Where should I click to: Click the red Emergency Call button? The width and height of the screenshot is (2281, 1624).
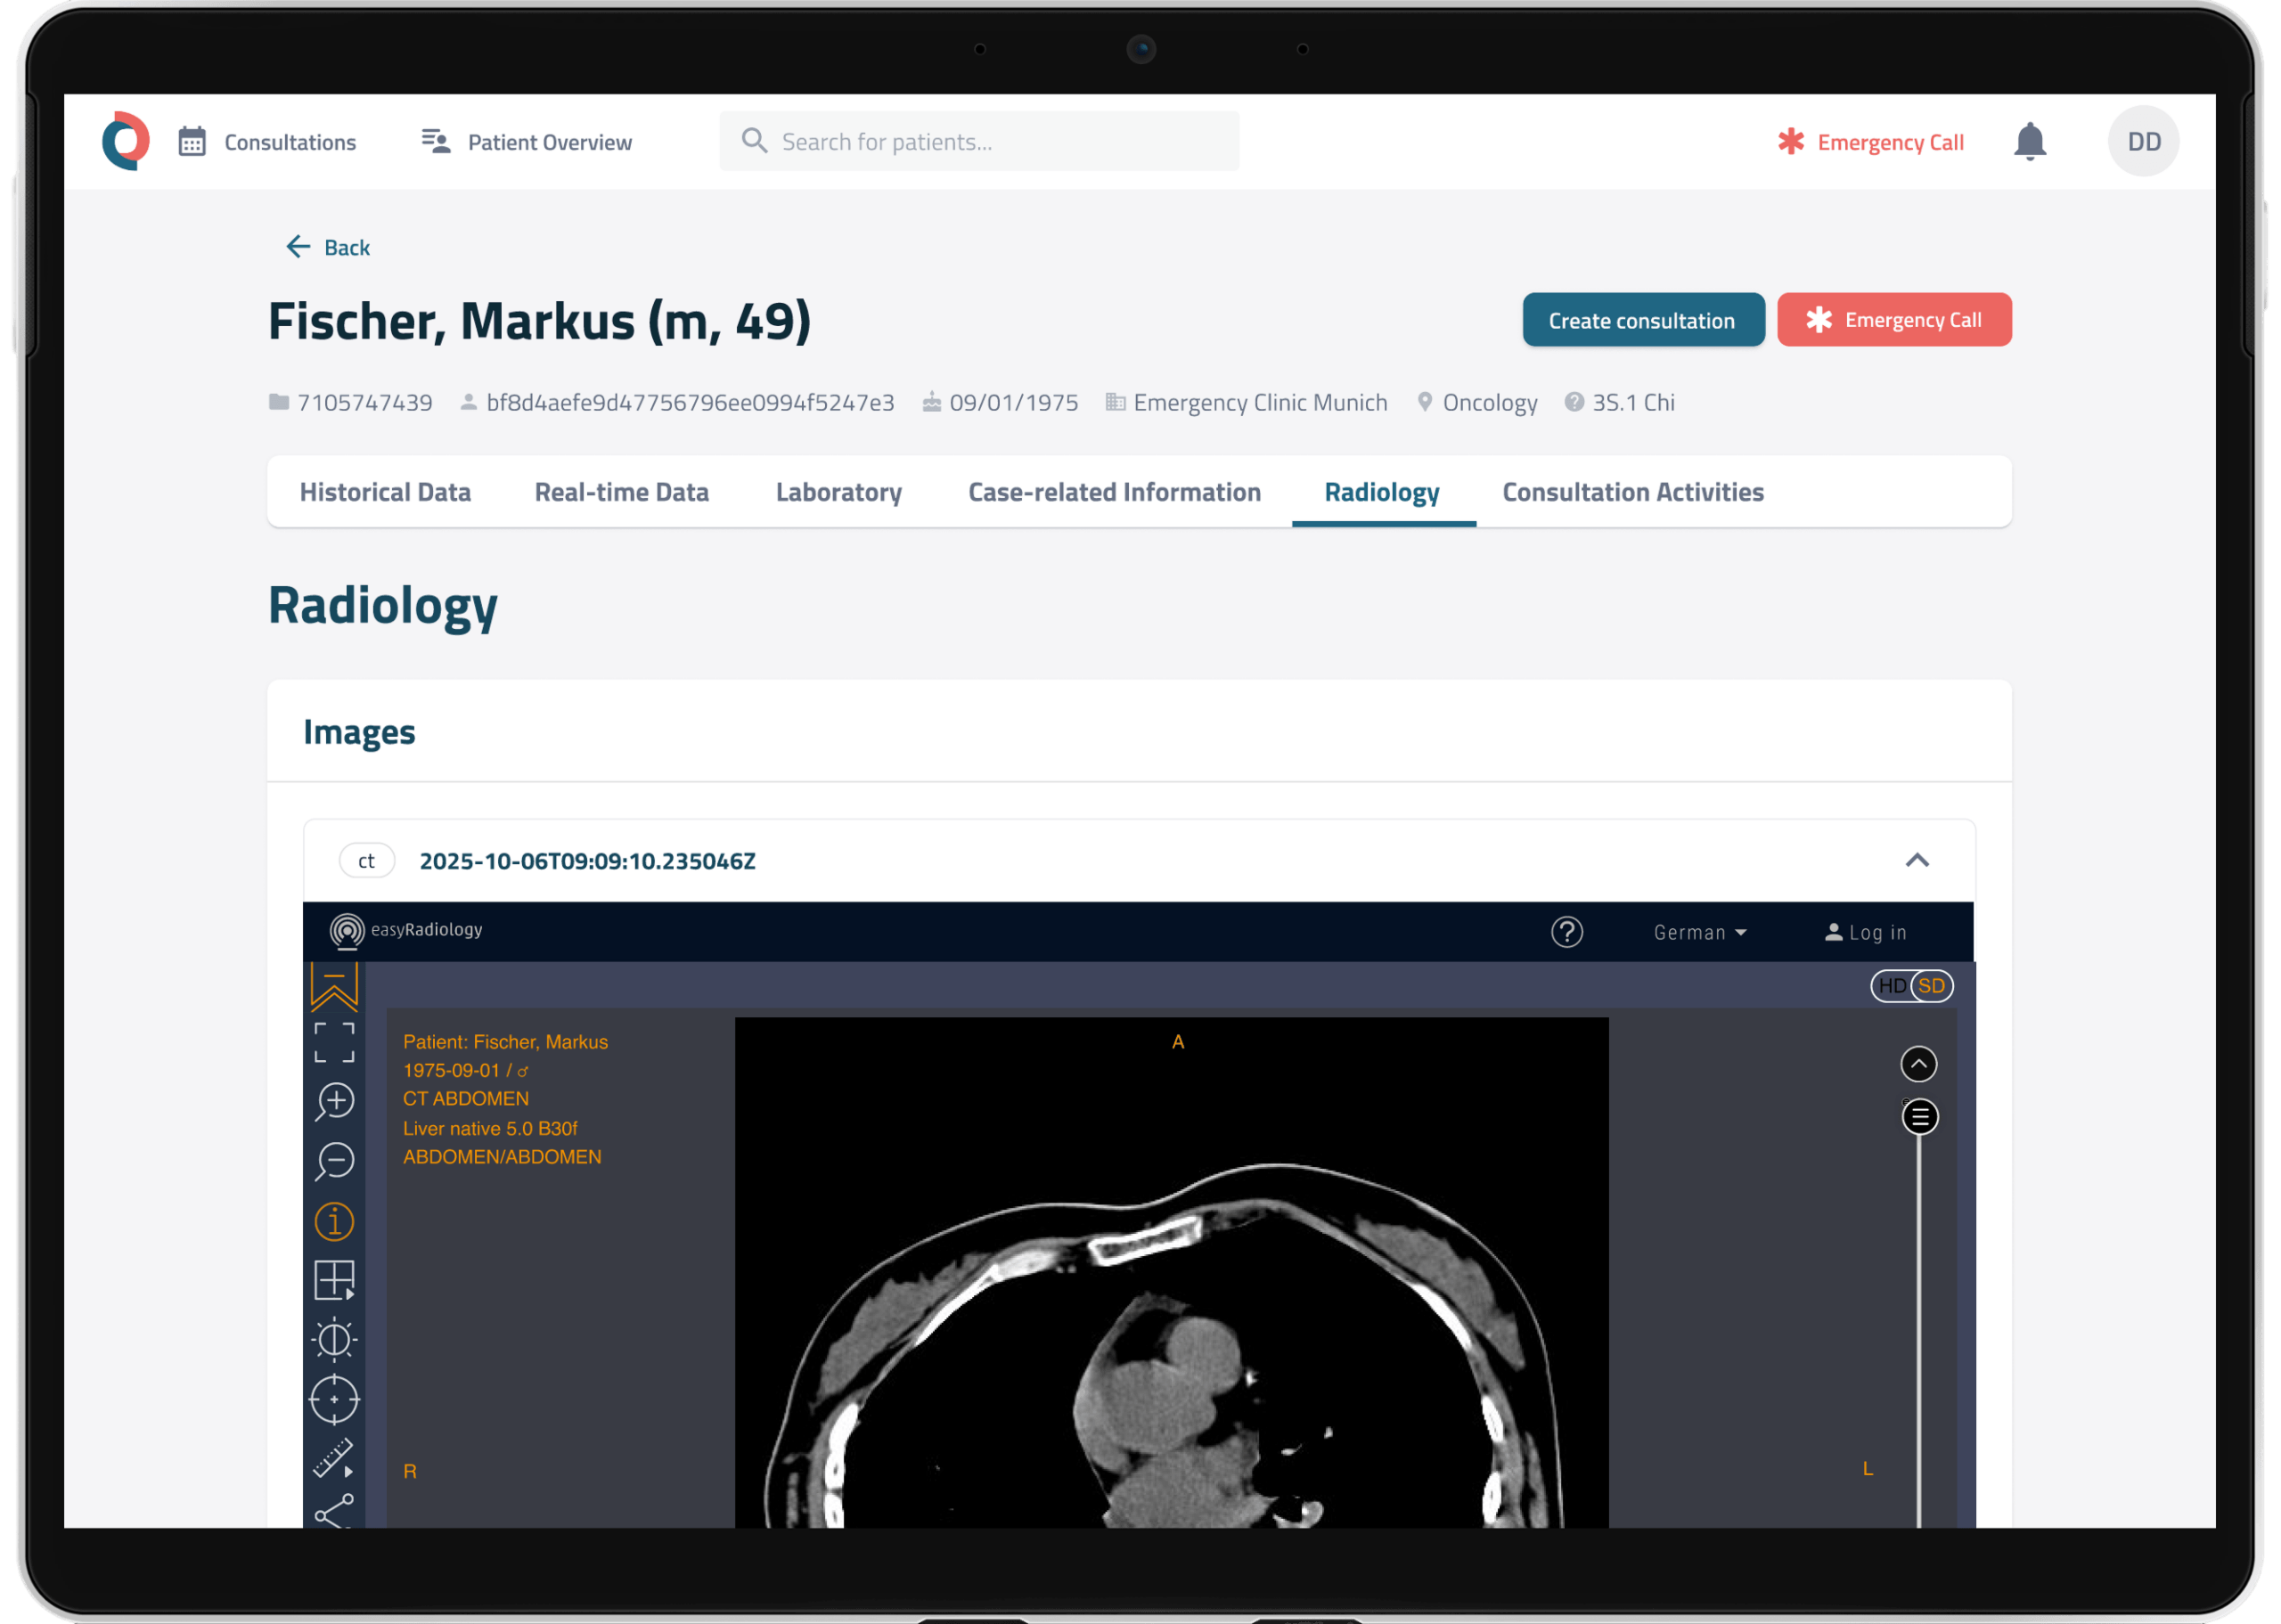point(1894,320)
